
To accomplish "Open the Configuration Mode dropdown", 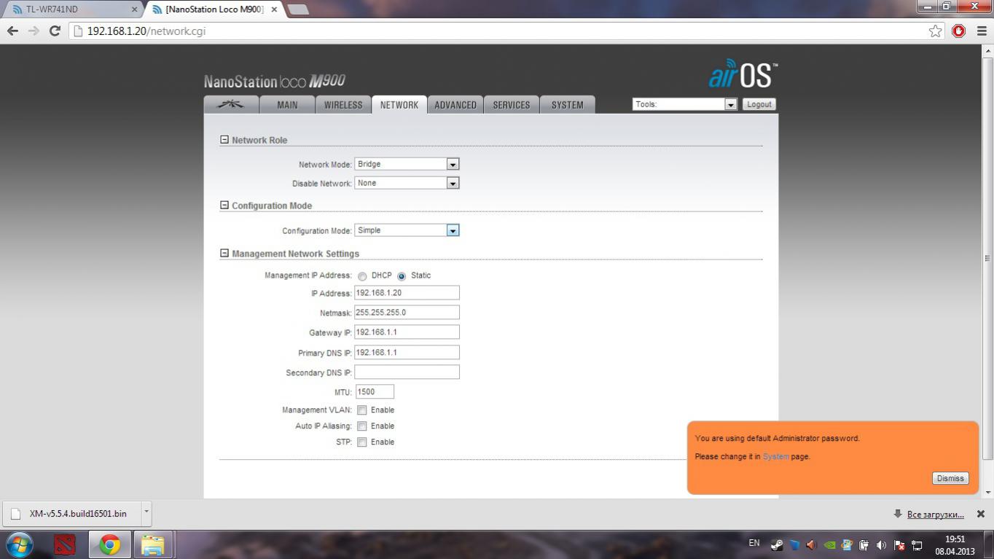I will [x=407, y=230].
